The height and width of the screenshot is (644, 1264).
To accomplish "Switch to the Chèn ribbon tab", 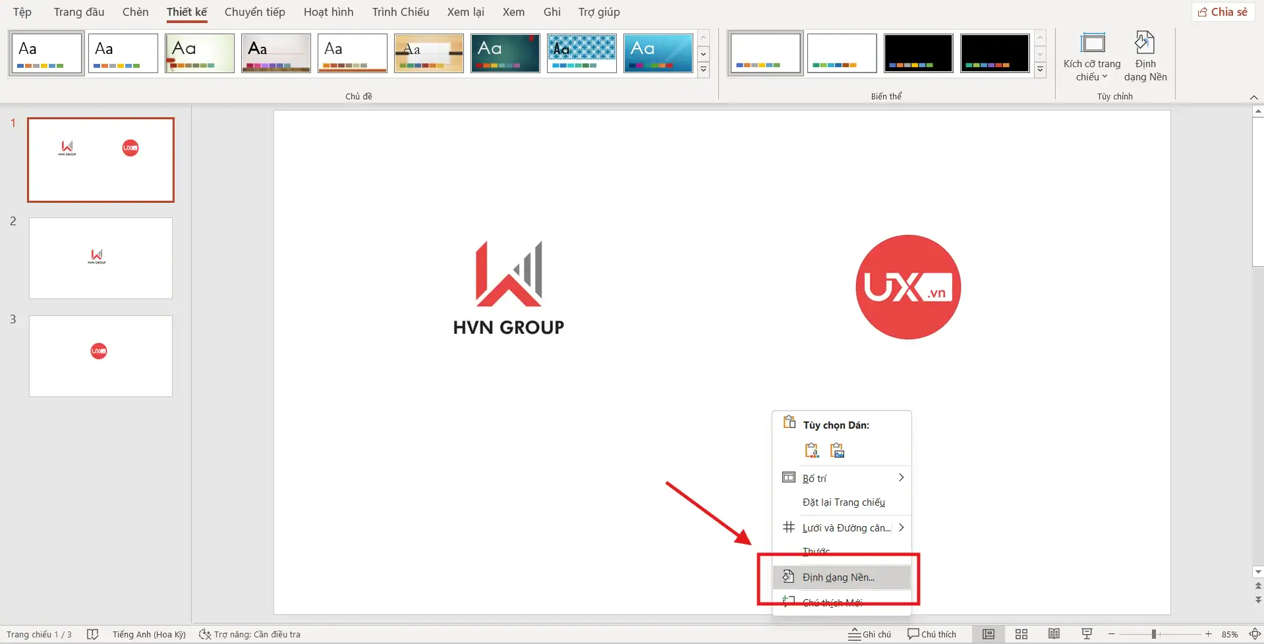I will [x=135, y=12].
